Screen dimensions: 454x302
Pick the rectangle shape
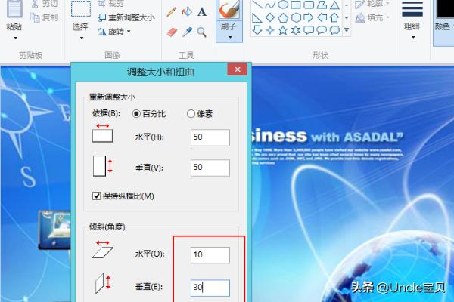pos(296,5)
